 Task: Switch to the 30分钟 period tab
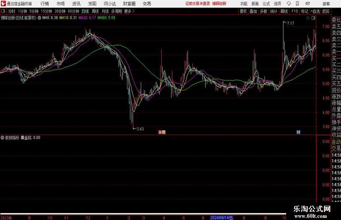pos(60,11)
